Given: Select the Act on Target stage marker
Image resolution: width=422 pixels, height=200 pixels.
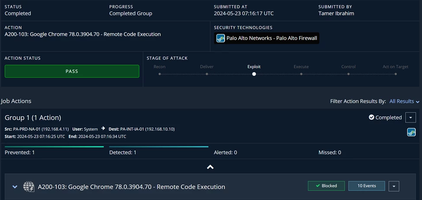Looking at the screenshot, I should coord(396,74).
